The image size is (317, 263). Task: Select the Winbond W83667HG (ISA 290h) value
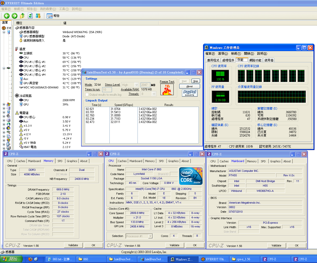[82, 32]
